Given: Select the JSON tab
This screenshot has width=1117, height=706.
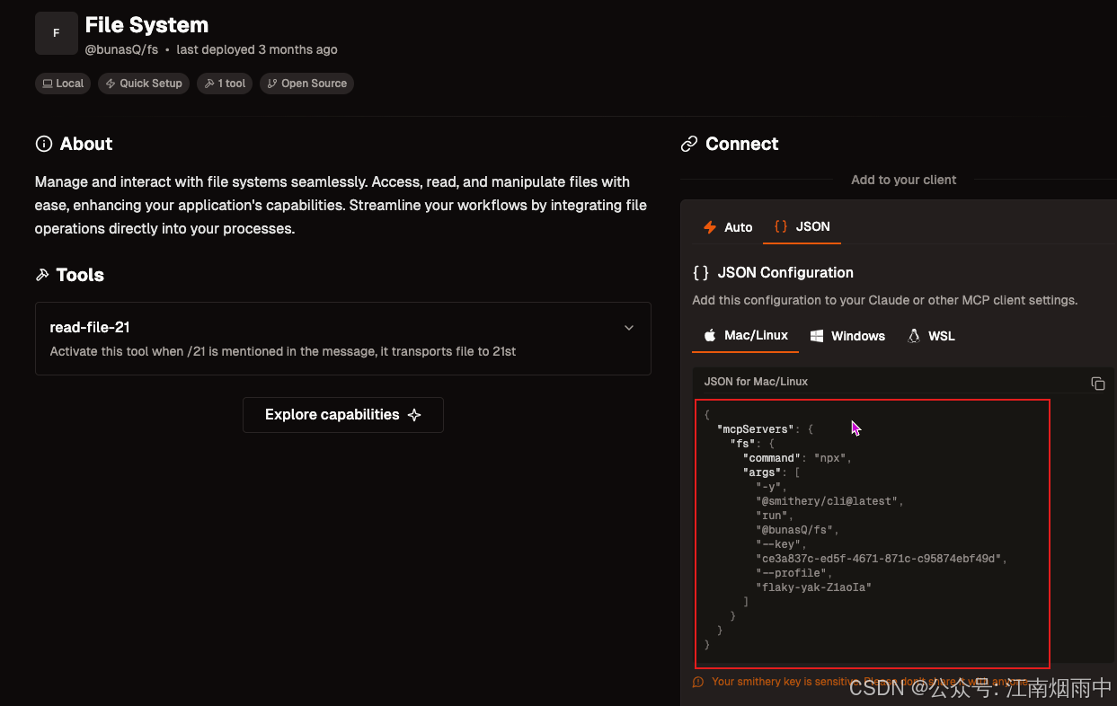Looking at the screenshot, I should pos(802,226).
